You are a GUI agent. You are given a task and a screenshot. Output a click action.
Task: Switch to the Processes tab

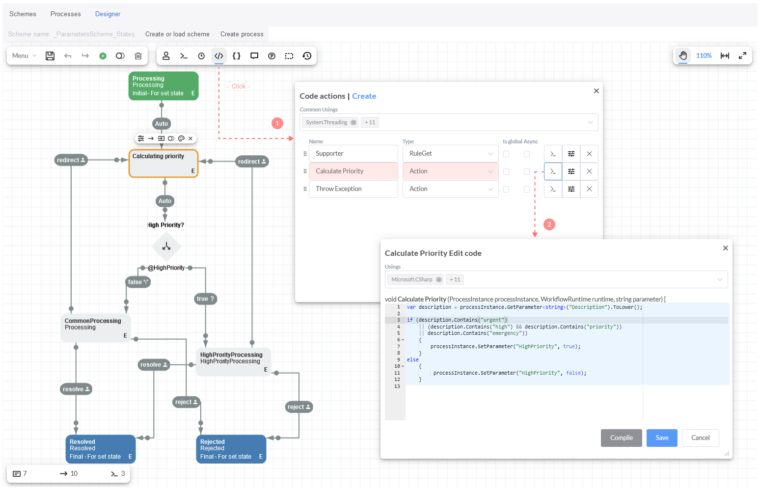tap(65, 14)
